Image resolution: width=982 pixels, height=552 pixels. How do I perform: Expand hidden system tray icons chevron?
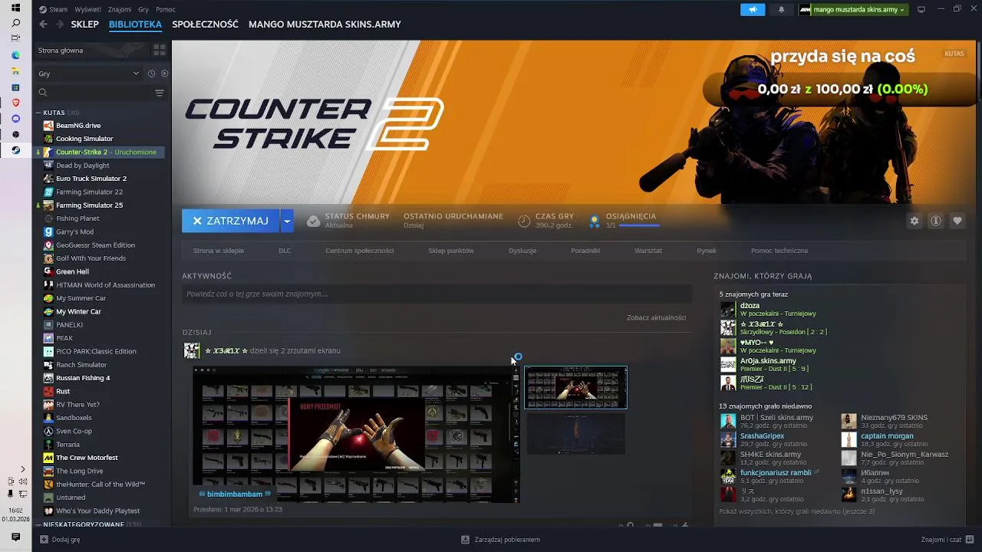(x=22, y=469)
